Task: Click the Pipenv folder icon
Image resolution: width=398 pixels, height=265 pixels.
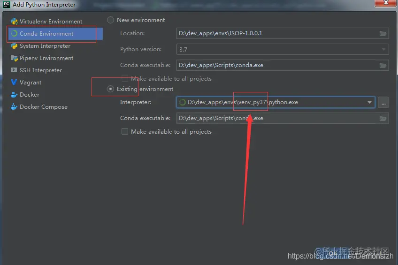Action: click(x=14, y=58)
